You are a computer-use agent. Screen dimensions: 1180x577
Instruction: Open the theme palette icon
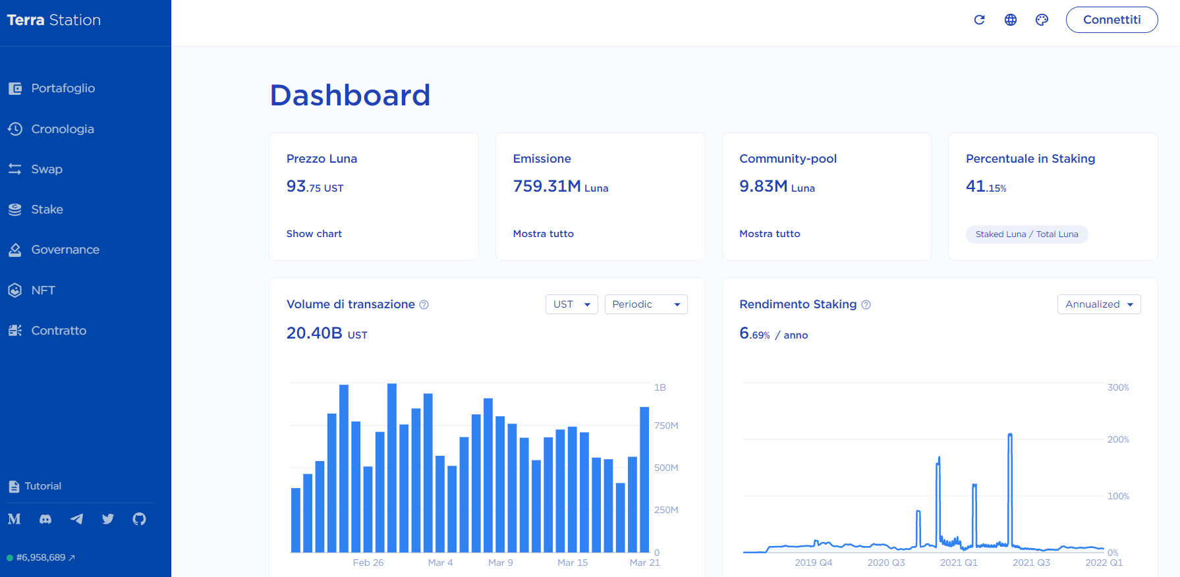1042,20
